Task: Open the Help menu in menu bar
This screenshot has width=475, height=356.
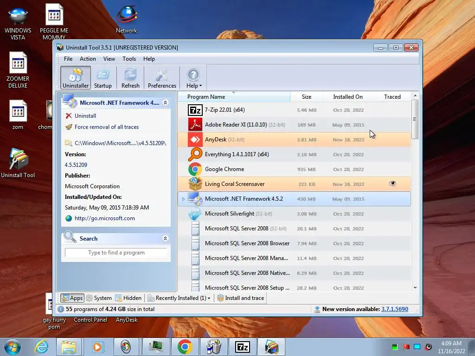Action: point(149,59)
